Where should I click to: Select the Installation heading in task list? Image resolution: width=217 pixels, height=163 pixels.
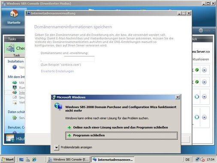[16, 61]
